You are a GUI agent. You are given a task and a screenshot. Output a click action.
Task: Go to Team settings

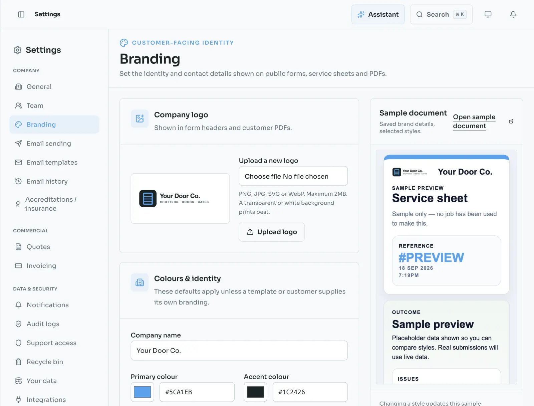pos(54,106)
